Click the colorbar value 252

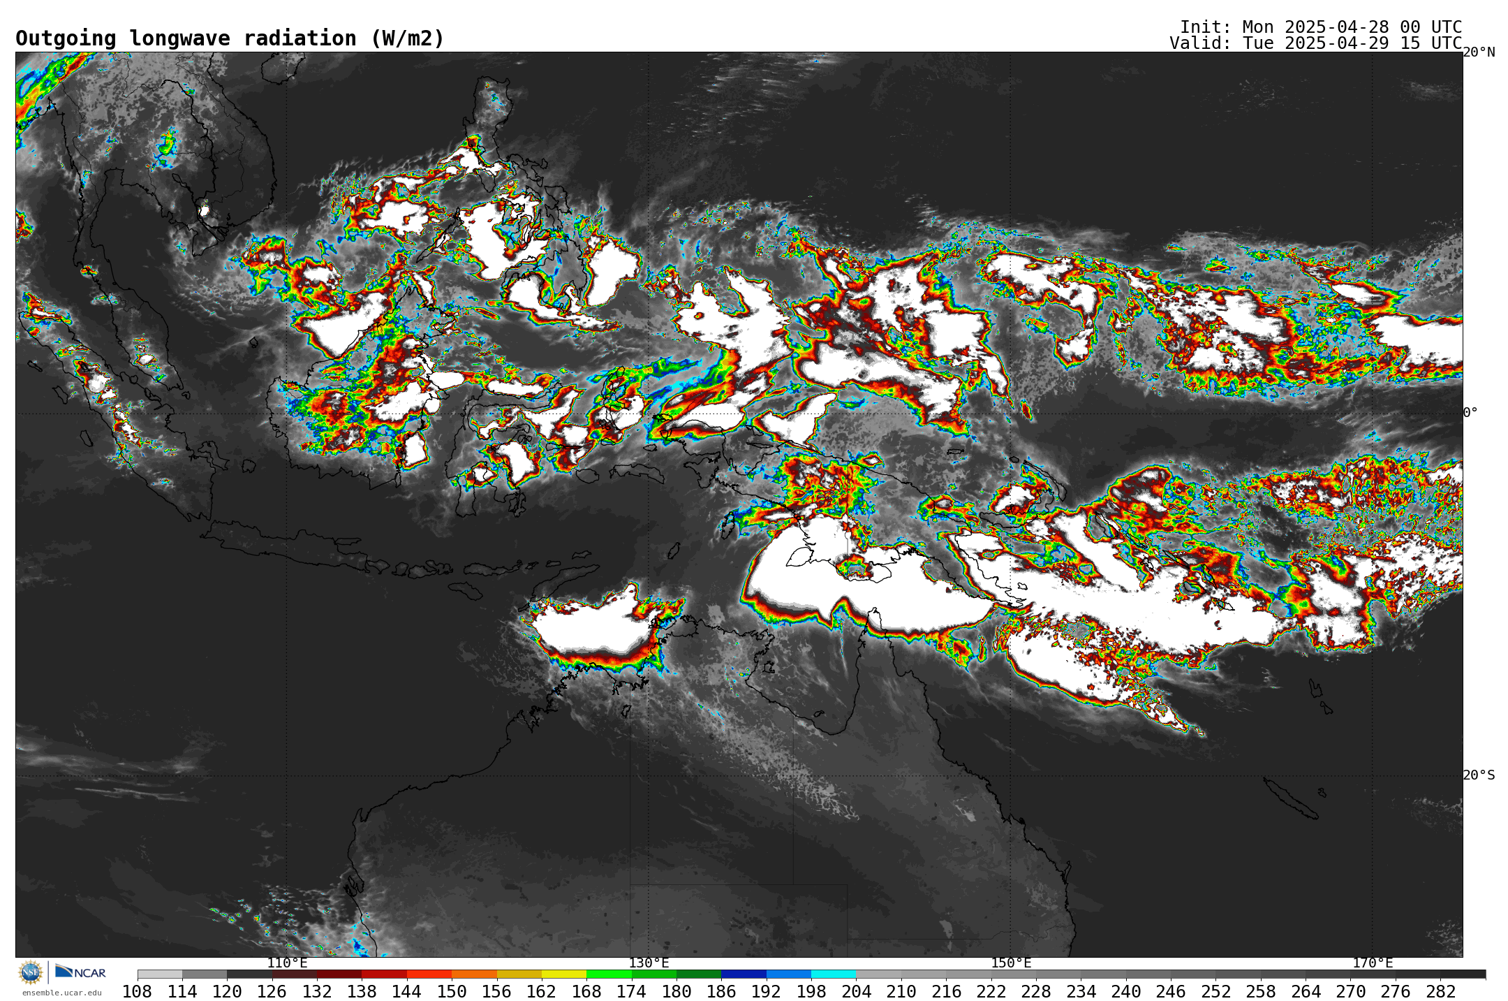tap(1215, 991)
